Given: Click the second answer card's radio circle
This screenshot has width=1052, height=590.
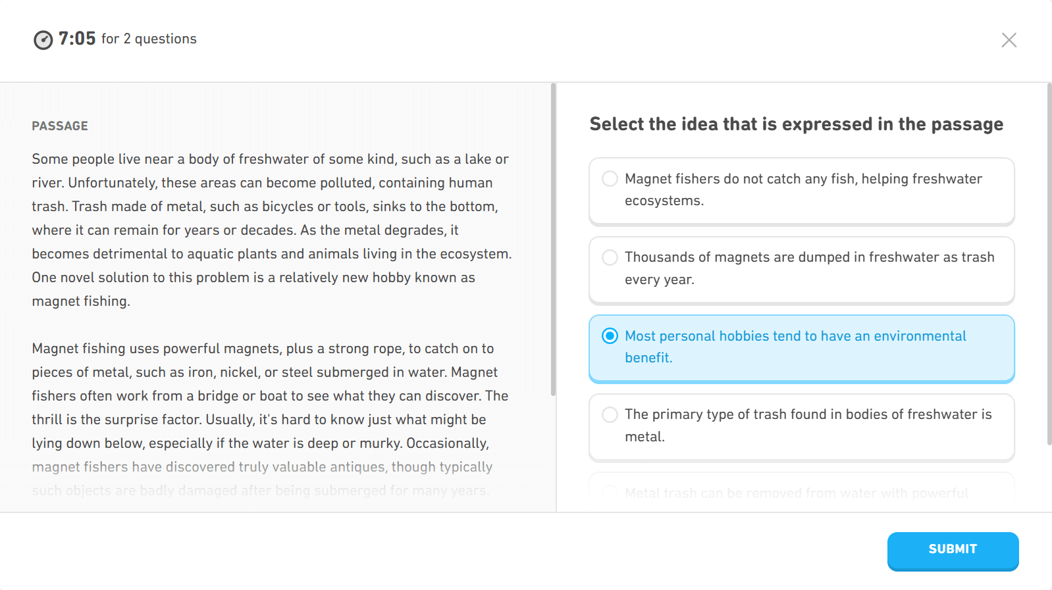Looking at the screenshot, I should 610,257.
